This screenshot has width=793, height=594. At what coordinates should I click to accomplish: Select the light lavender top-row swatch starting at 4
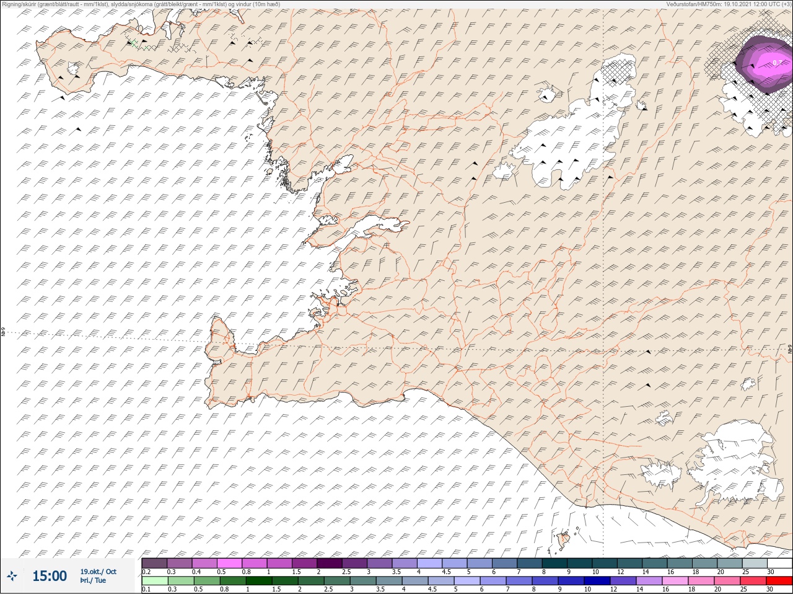click(429, 563)
